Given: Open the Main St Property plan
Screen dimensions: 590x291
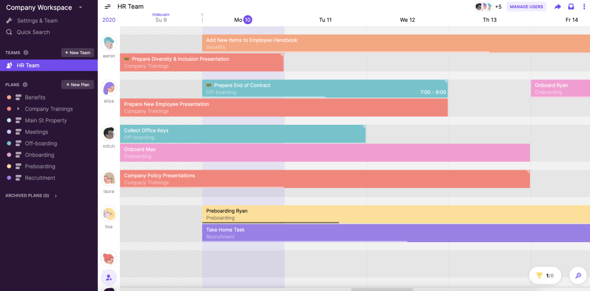Looking at the screenshot, I should click(x=46, y=121).
